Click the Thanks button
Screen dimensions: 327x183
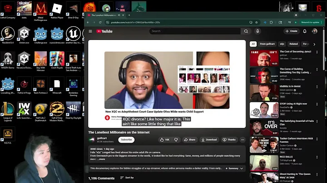pos(229,140)
